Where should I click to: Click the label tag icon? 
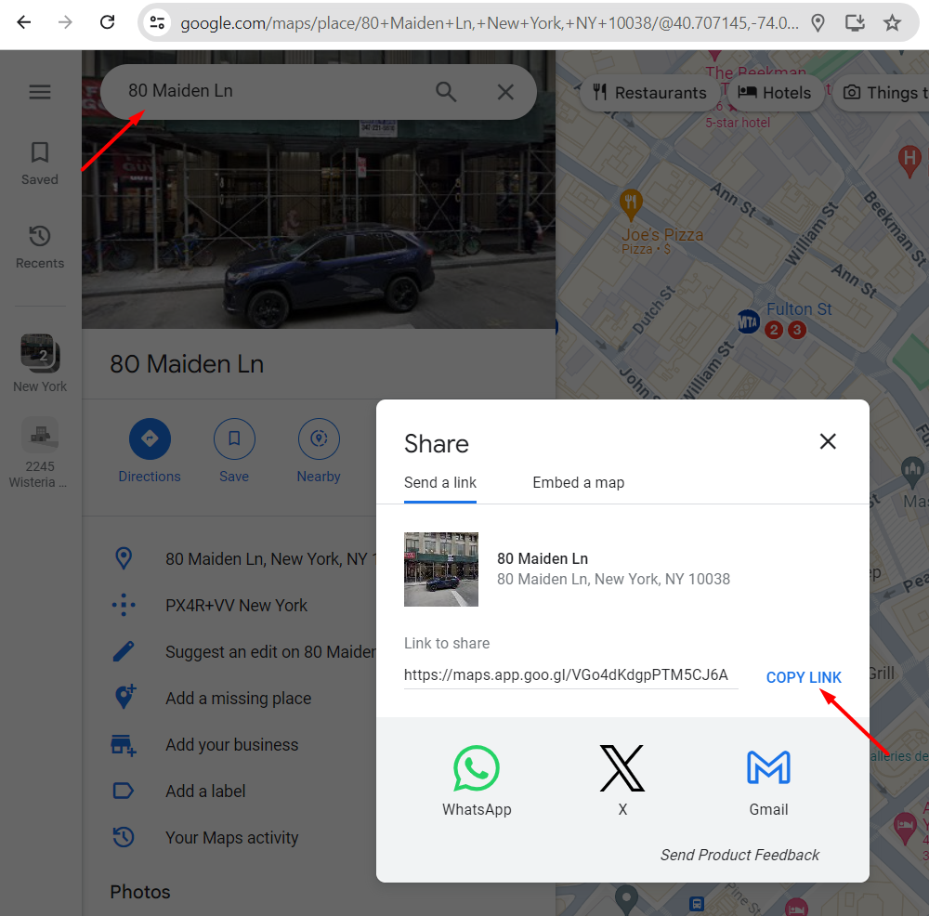pos(124,791)
